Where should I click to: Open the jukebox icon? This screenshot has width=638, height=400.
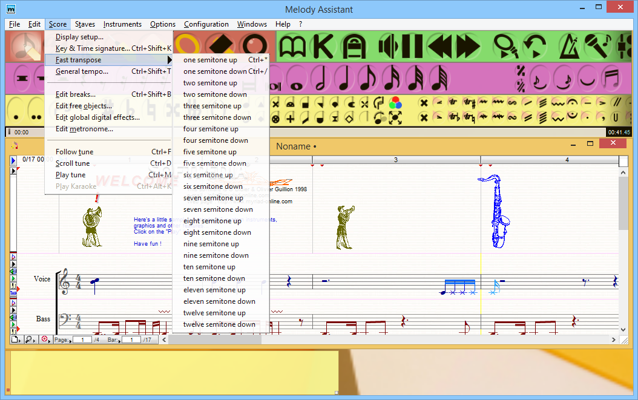point(354,47)
